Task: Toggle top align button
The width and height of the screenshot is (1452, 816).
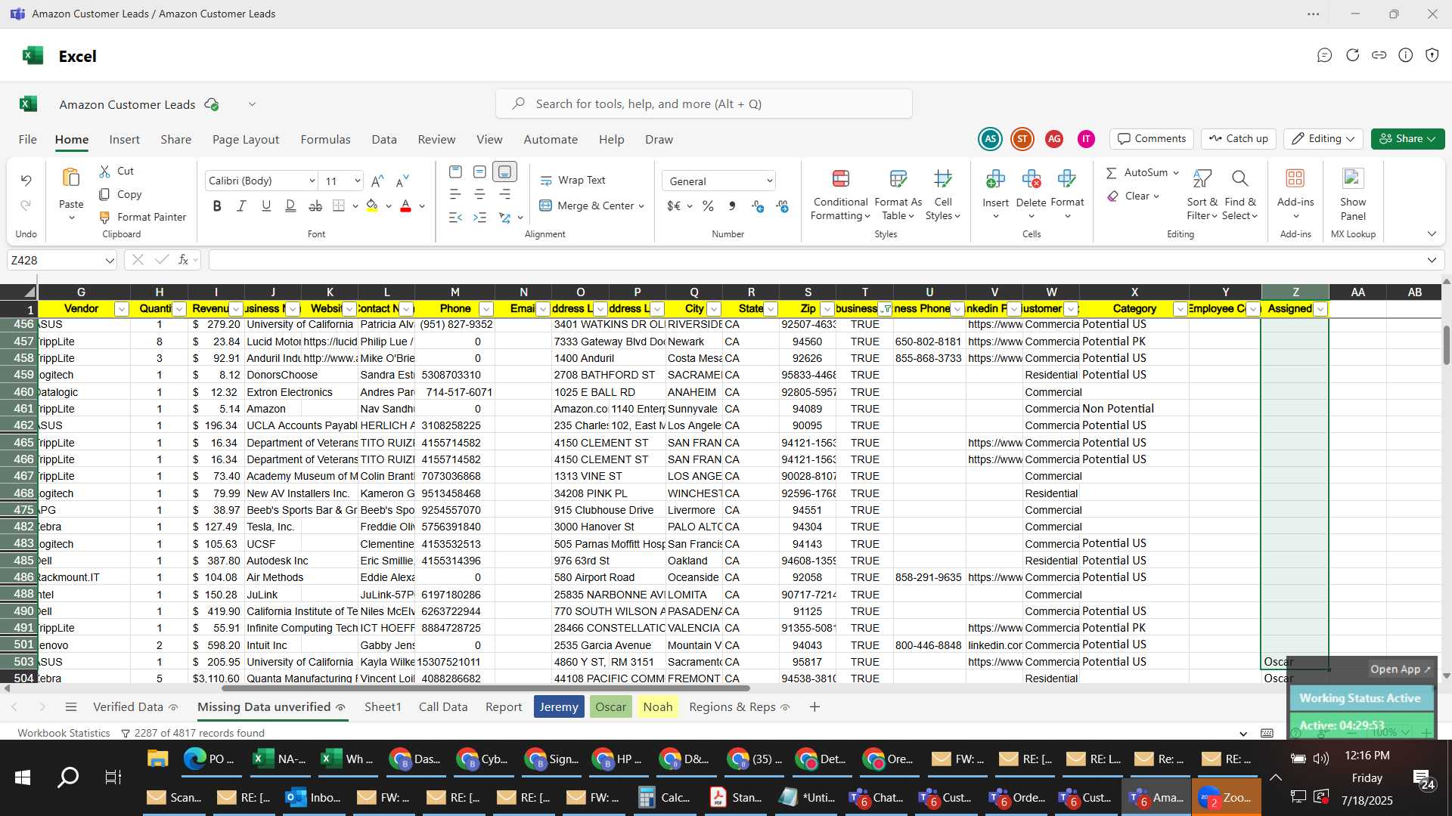Action: click(x=455, y=172)
